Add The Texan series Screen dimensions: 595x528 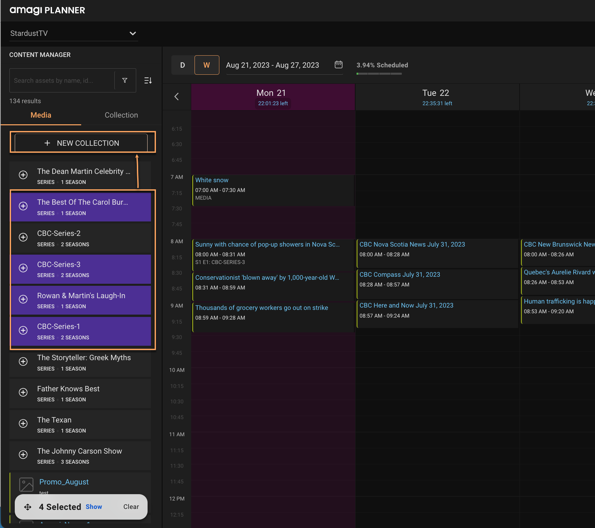click(x=23, y=423)
